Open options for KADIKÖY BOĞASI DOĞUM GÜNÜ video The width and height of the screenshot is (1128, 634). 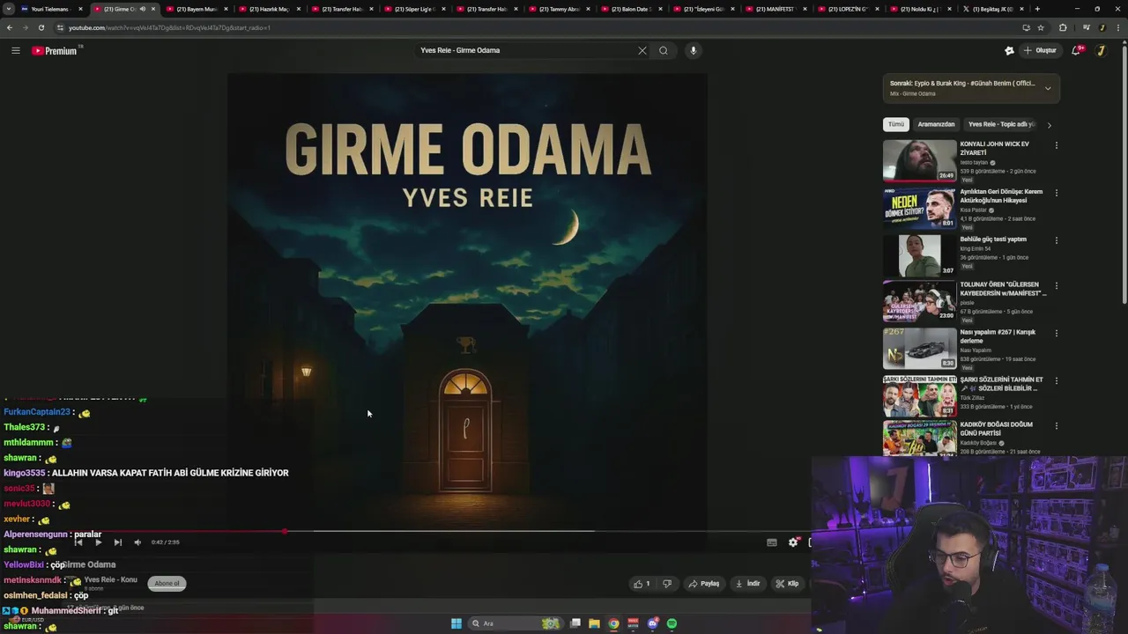(x=1056, y=426)
